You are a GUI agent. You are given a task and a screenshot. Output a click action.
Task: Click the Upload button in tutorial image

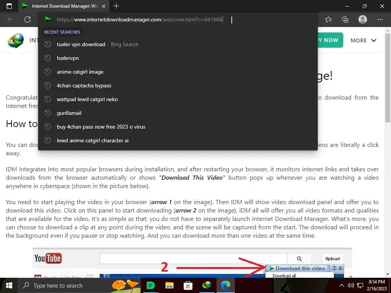pos(333,259)
